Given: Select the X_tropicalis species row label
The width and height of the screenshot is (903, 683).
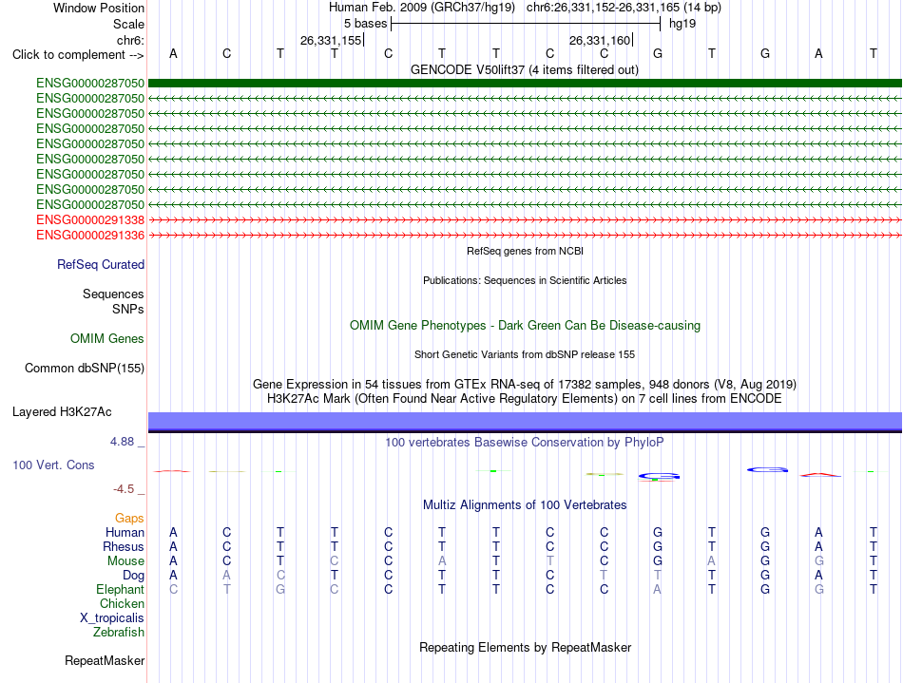Looking at the screenshot, I should point(112,618).
